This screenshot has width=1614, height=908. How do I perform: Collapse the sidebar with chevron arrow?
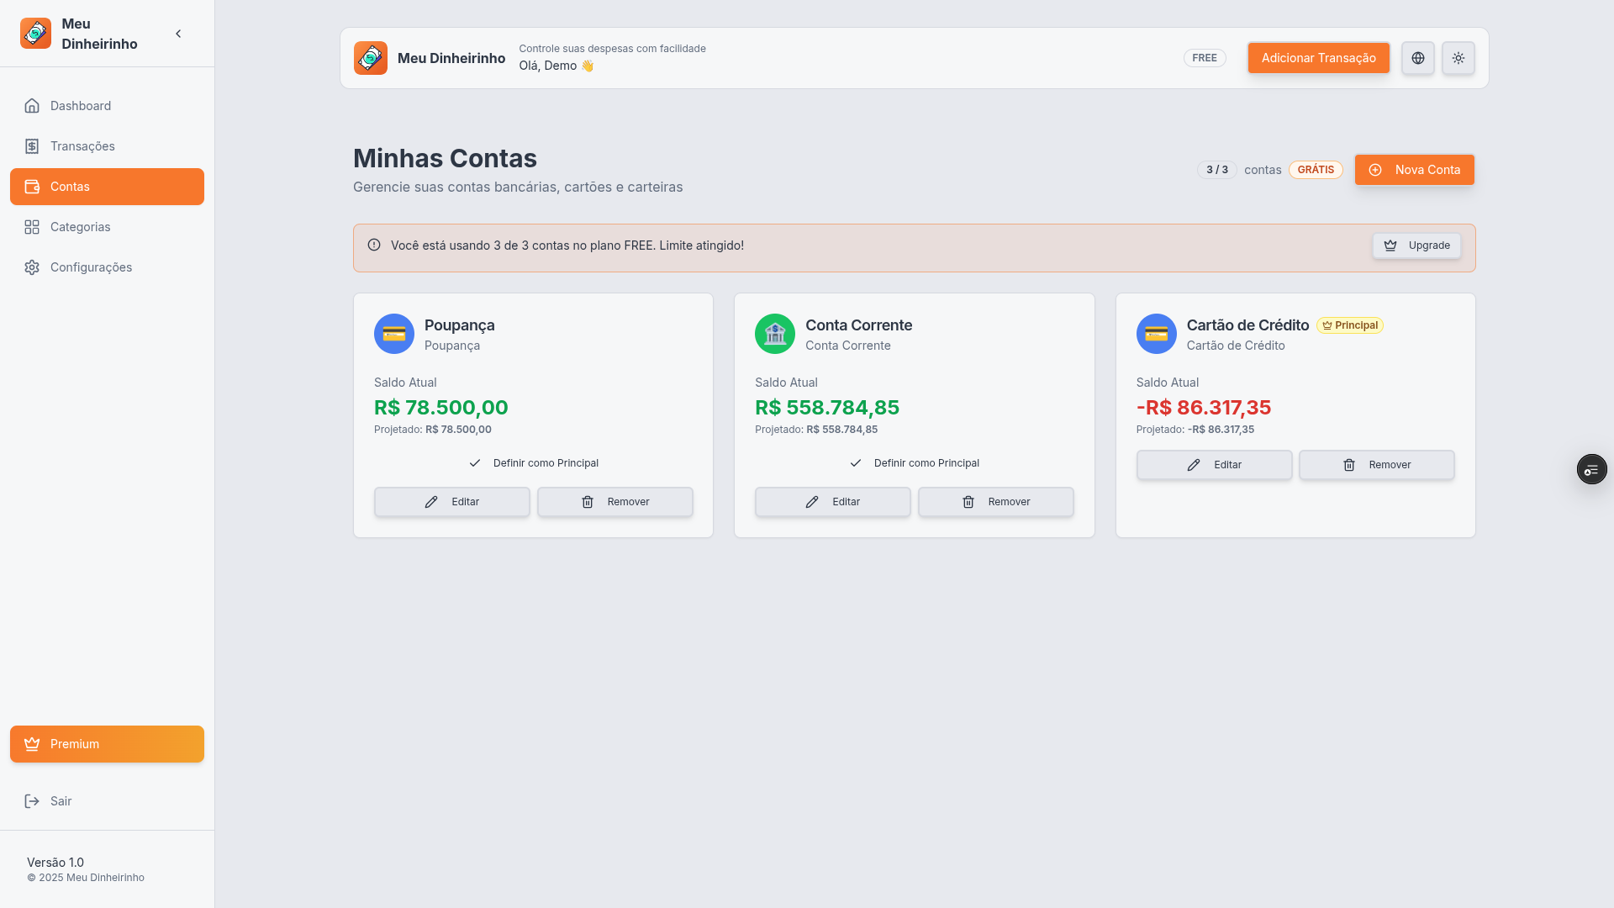tap(178, 34)
